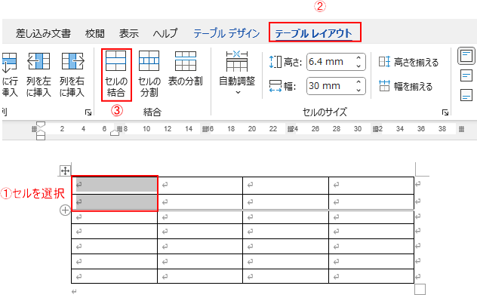The width and height of the screenshot is (477, 295).
Task: Increase column width with up arrow
Action: (359, 82)
